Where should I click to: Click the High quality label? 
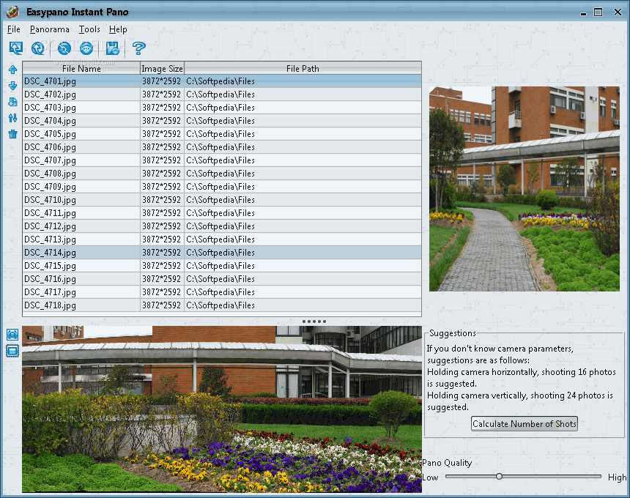pos(617,477)
